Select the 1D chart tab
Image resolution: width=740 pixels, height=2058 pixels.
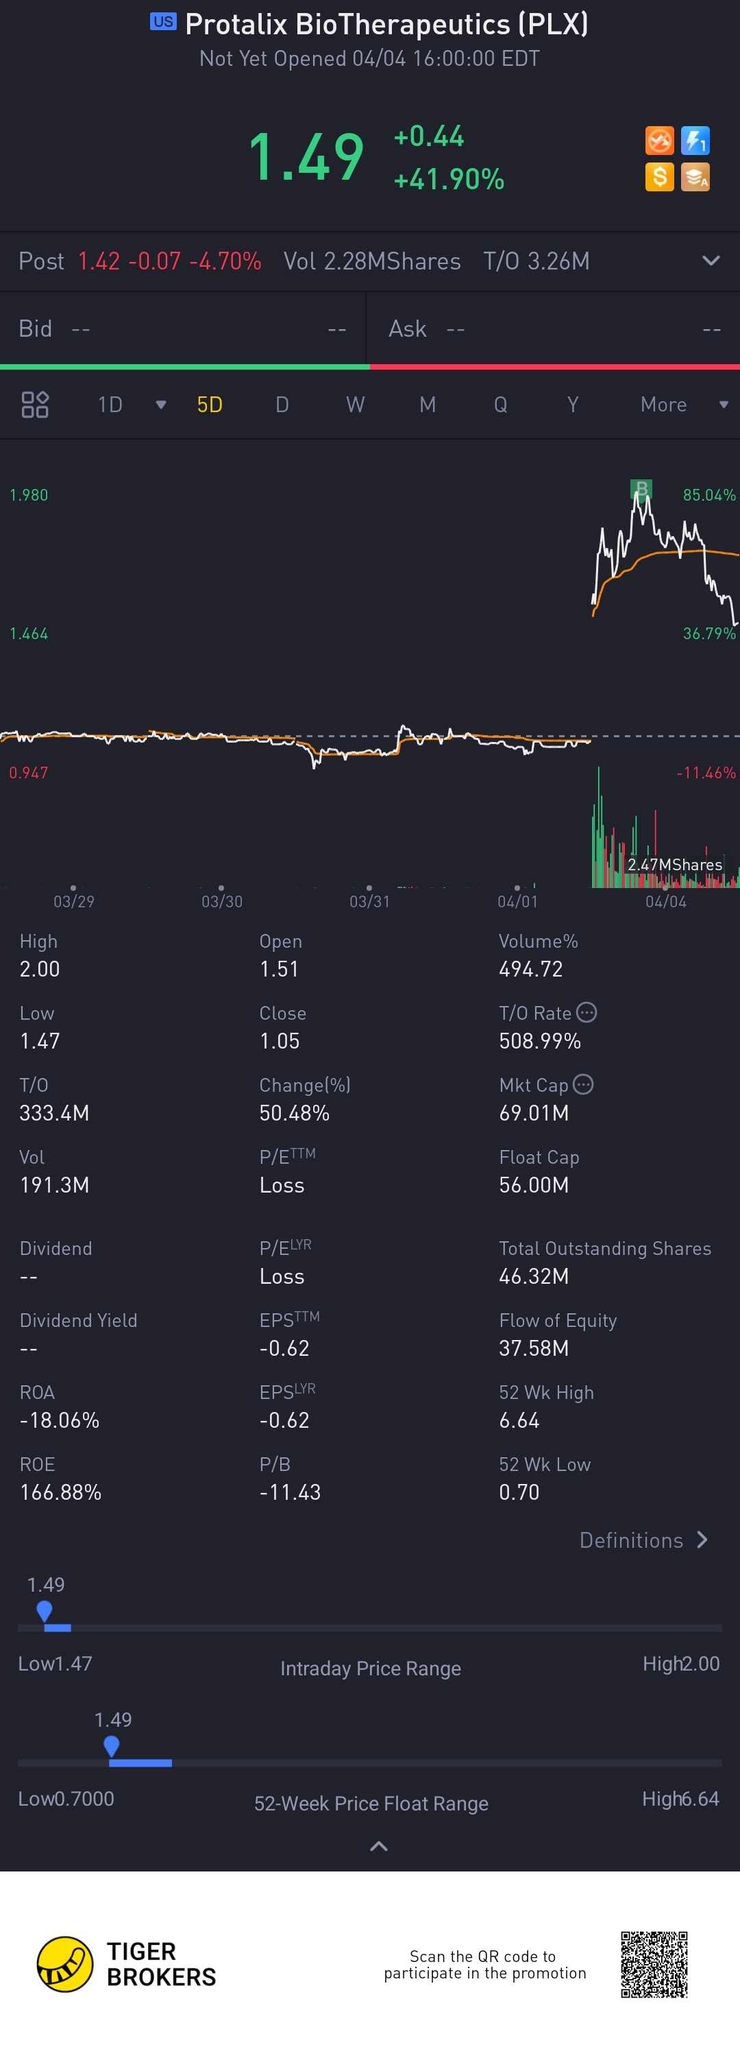pyautogui.click(x=110, y=404)
